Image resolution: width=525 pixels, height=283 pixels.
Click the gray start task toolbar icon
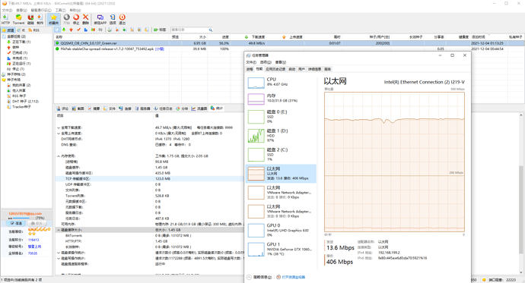67,19
